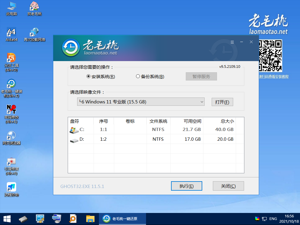Click the NTFS cell in C: row
This screenshot has width=300, height=225.
coord(158,129)
